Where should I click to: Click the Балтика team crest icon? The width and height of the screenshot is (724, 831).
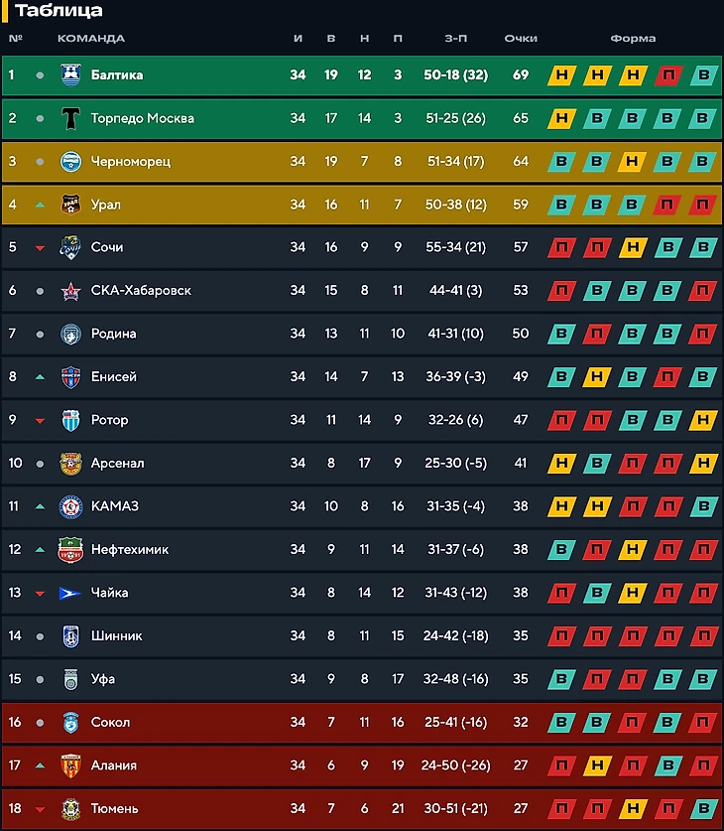coord(70,75)
